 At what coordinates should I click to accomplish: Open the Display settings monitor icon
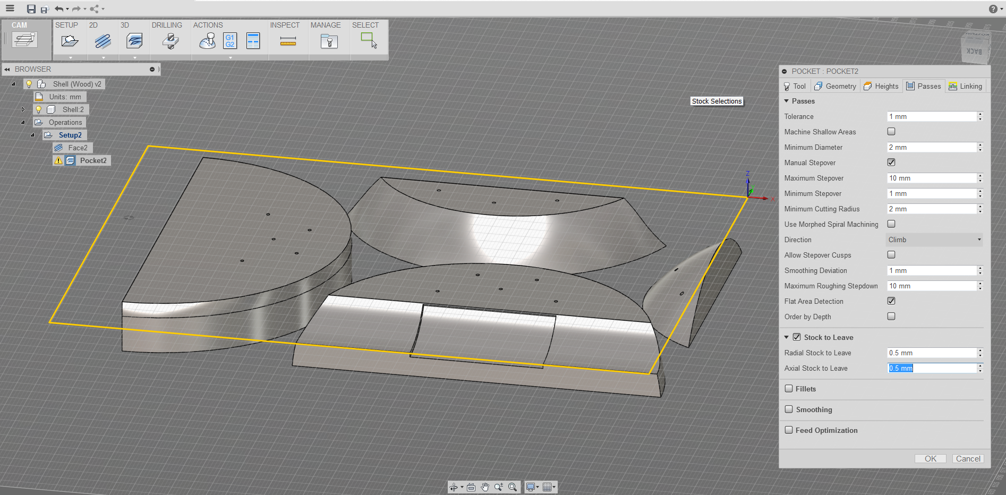pyautogui.click(x=530, y=487)
